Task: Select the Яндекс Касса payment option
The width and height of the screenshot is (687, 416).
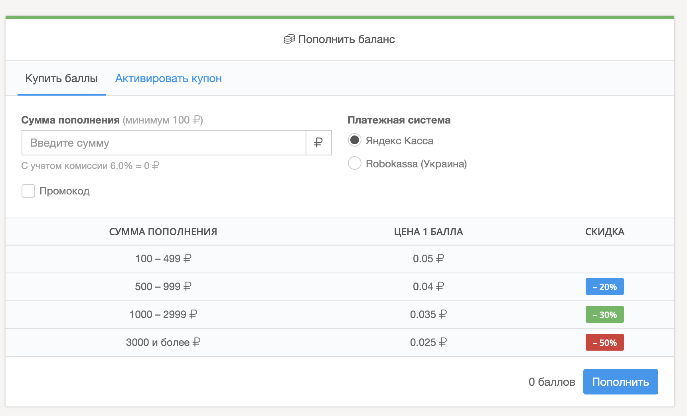Action: [x=355, y=140]
